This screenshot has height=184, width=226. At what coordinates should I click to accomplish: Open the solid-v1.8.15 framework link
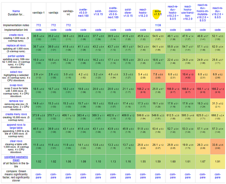coord(98,13)
